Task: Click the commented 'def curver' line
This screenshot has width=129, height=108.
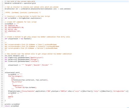Action: [31, 48]
